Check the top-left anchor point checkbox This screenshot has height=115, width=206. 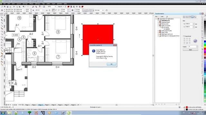[x=184, y=39]
